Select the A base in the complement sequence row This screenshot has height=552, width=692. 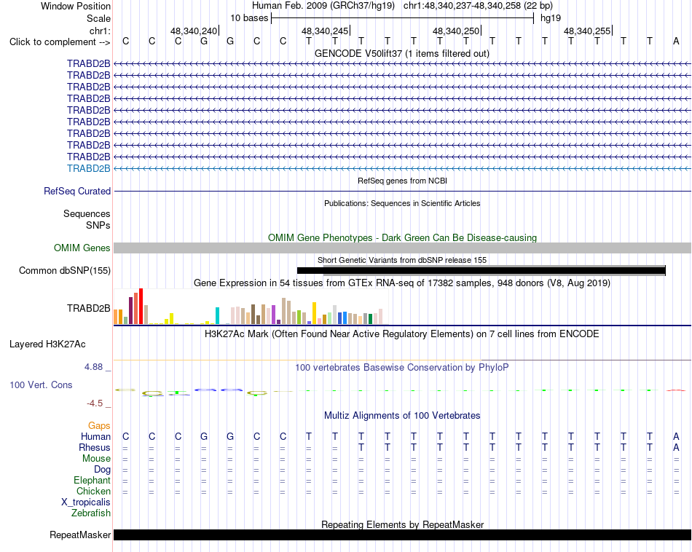coord(676,42)
